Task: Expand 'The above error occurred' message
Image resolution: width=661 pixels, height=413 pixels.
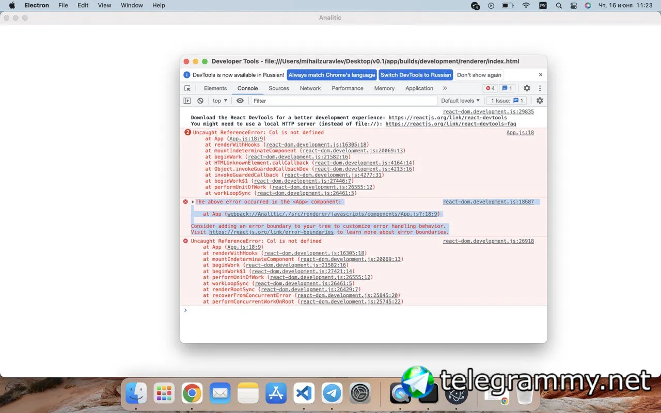Action: 193,202
